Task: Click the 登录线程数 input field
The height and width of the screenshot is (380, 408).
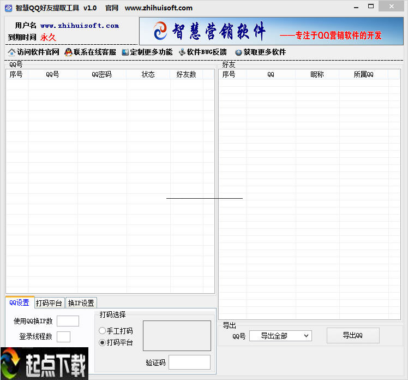Action: coord(63,337)
